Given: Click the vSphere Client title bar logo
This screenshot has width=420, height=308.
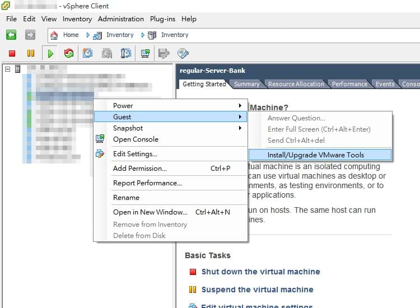Looking at the screenshot, I should tap(6, 6).
